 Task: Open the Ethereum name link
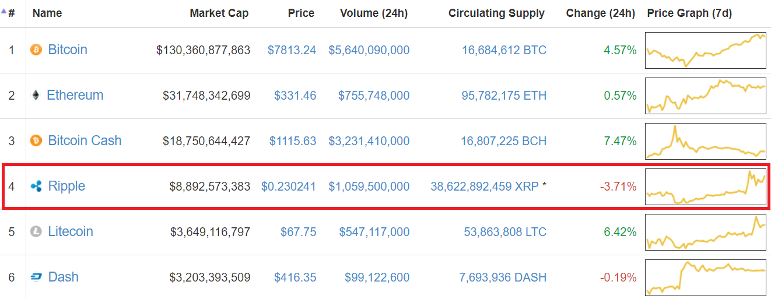coord(75,96)
